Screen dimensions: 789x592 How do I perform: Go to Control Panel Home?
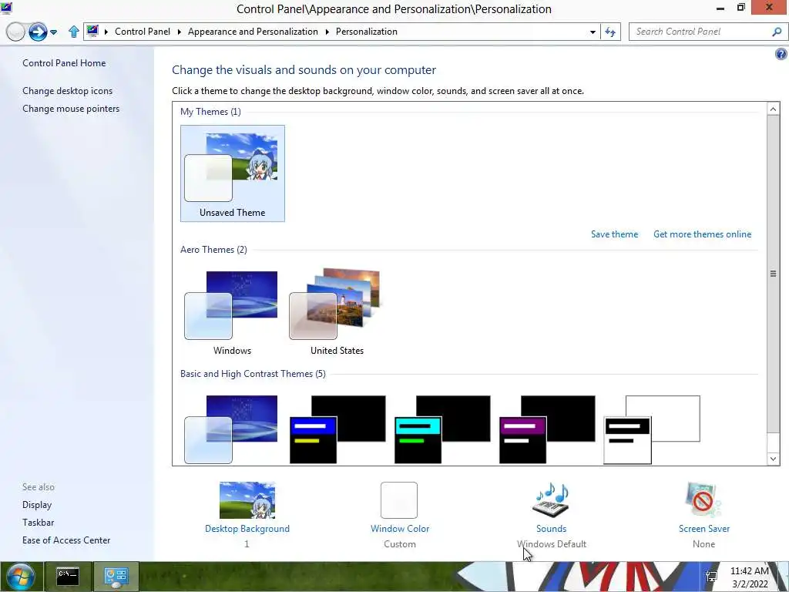point(64,63)
